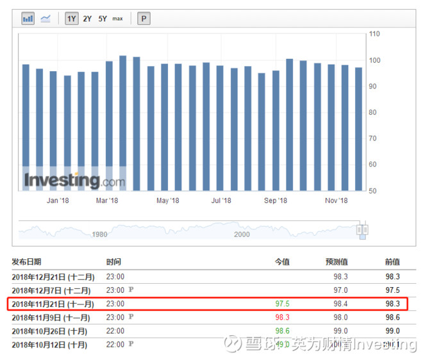This screenshot has height=355, width=423.
Task: Click the tallest bar near Mar '18
Action: pos(123,123)
